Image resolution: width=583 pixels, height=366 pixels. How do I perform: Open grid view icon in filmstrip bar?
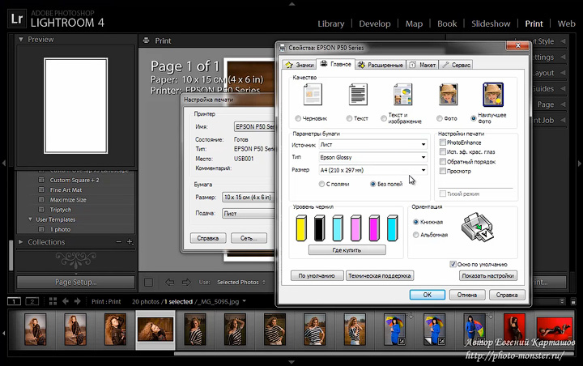(53, 301)
